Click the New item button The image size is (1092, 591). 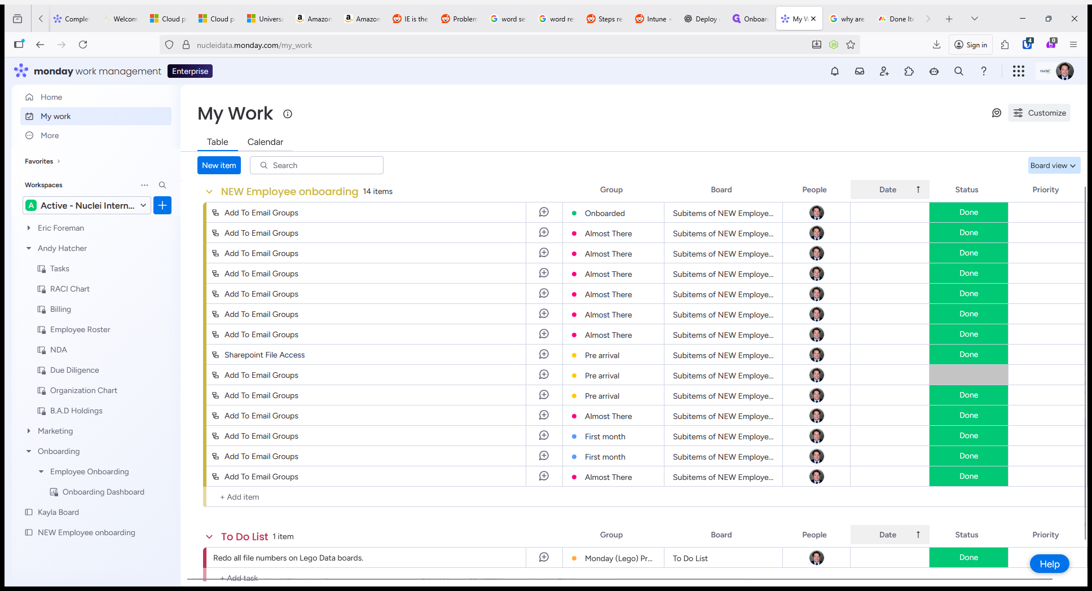[219, 165]
